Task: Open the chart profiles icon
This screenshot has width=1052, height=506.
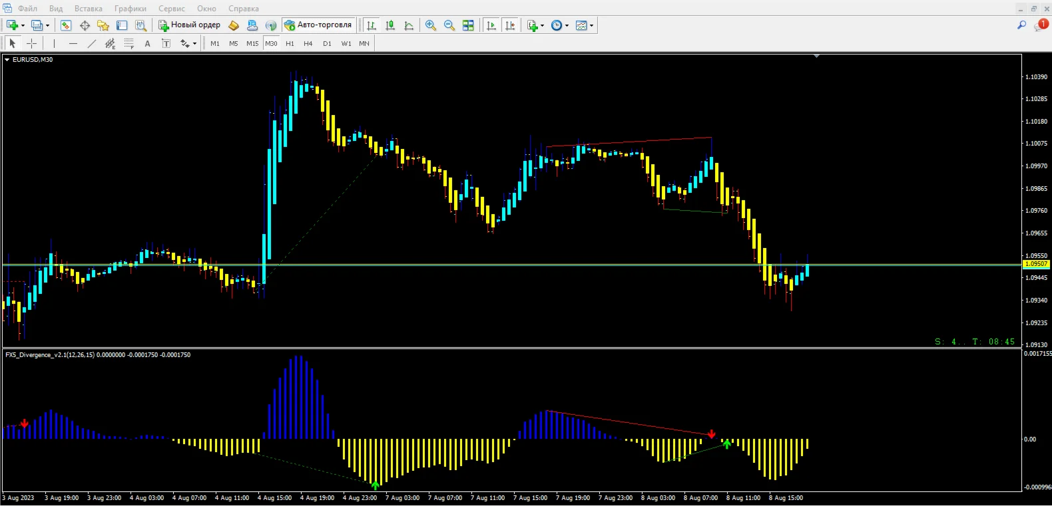Action: (37, 25)
